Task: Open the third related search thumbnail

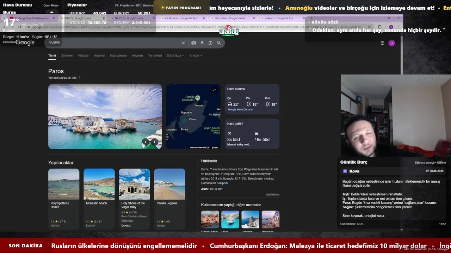Action: tap(251, 220)
